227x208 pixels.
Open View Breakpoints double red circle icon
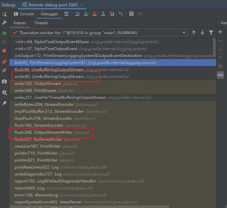coord(4,62)
